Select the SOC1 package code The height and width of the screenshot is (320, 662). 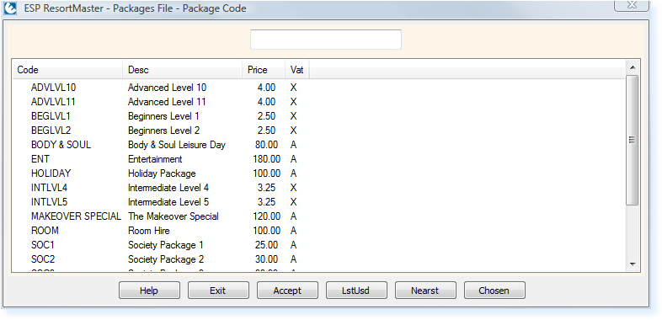(x=43, y=245)
